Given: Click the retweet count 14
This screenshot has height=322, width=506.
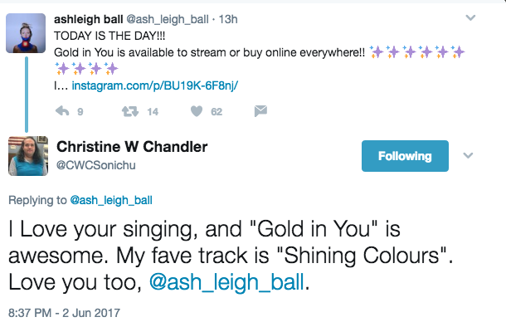Looking at the screenshot, I should [153, 112].
